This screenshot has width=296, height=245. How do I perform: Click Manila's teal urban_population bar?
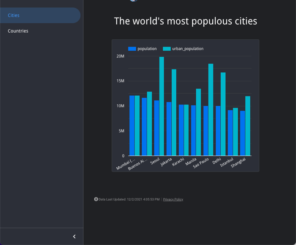(198, 122)
